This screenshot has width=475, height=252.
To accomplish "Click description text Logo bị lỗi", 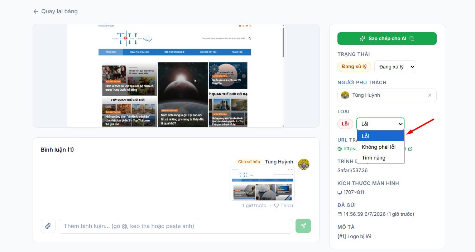I will point(359,236).
